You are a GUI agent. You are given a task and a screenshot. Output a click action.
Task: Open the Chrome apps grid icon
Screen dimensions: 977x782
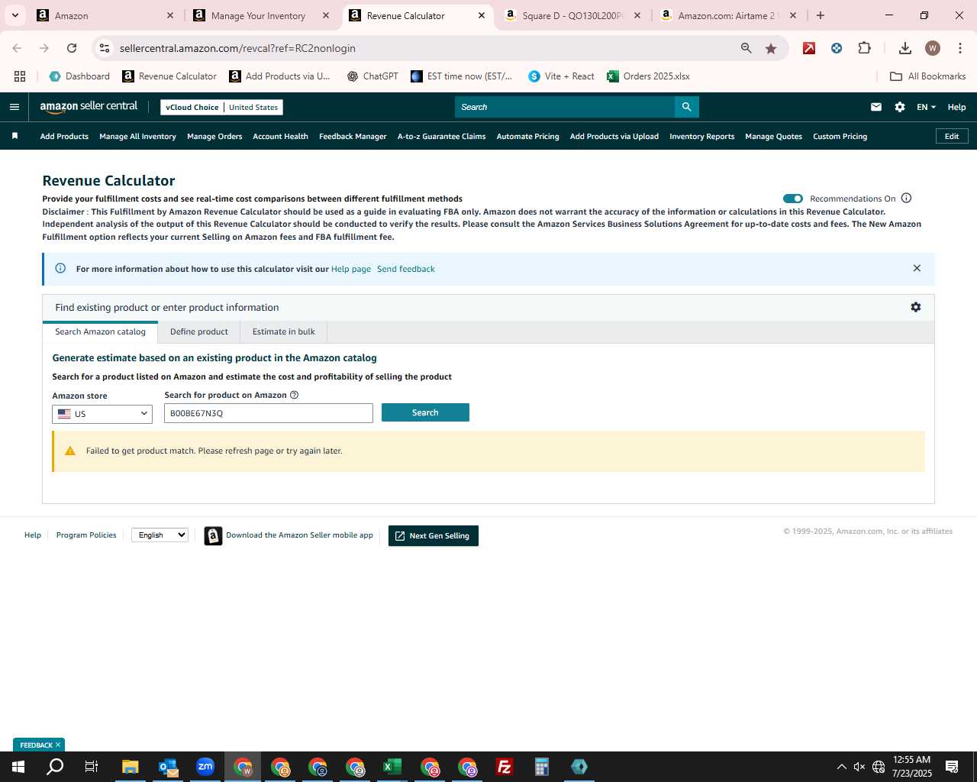click(x=20, y=76)
